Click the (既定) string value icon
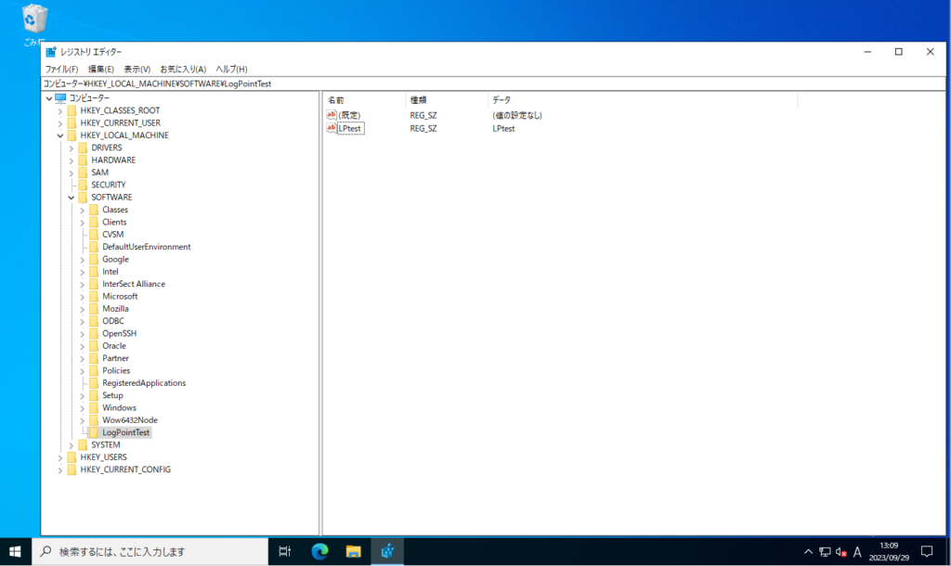 (332, 114)
